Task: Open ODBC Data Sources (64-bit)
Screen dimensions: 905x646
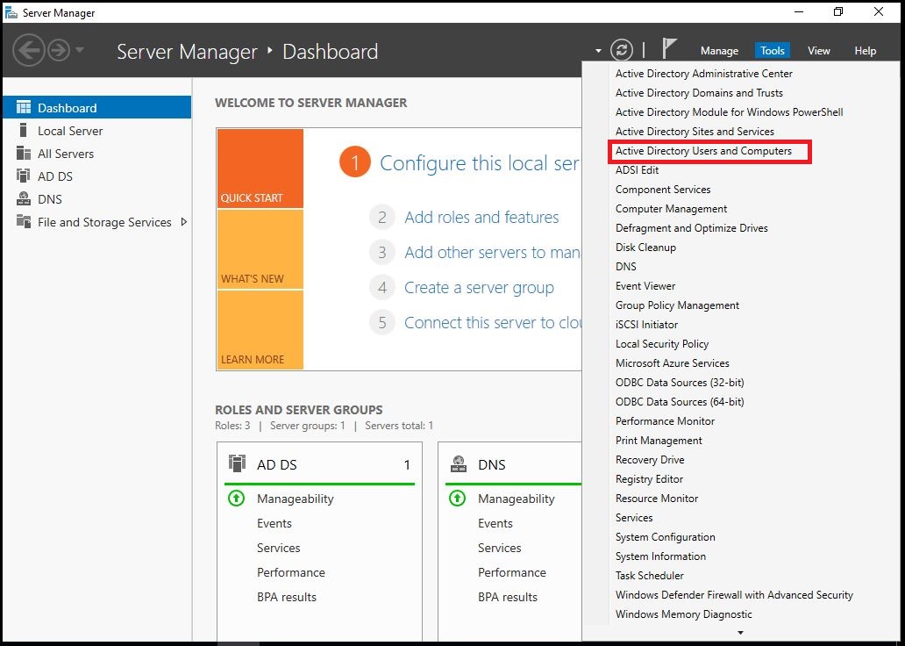Action: [x=680, y=402]
